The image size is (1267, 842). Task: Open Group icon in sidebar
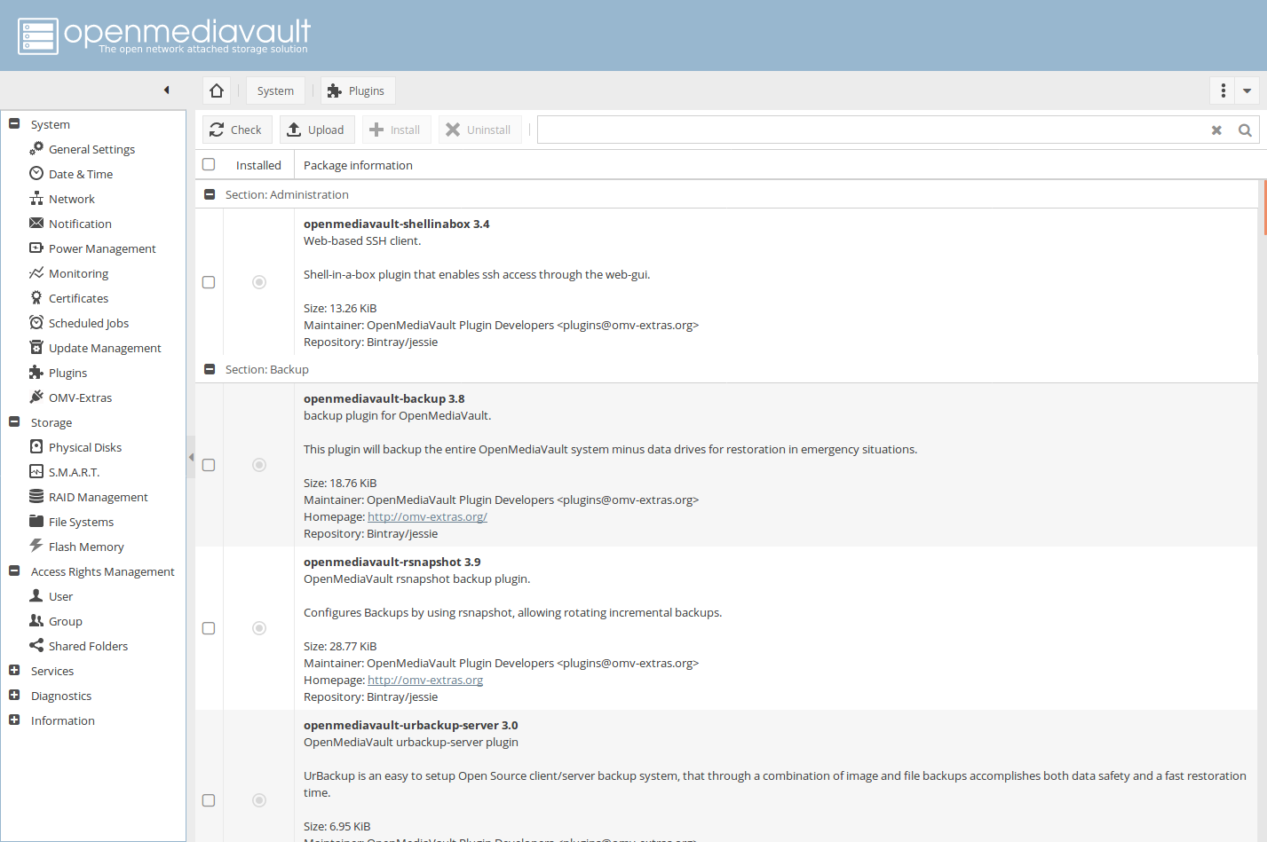[x=36, y=620]
